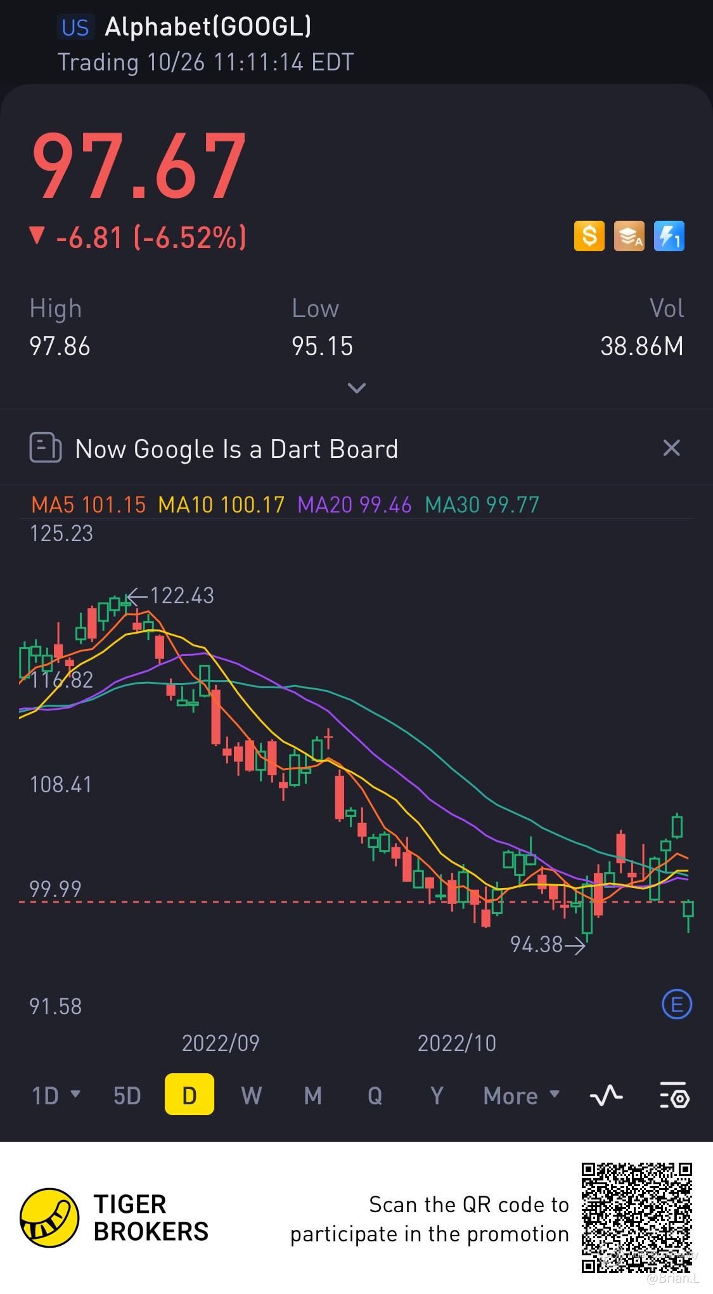Open the 'Now Google Is a Dart Board' article
The width and height of the screenshot is (713, 1294).
point(236,449)
